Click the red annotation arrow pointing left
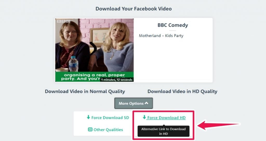 [219, 125]
